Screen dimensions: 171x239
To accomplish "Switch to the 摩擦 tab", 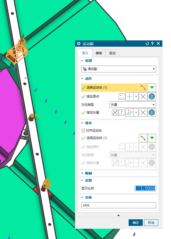I will pos(99,53).
